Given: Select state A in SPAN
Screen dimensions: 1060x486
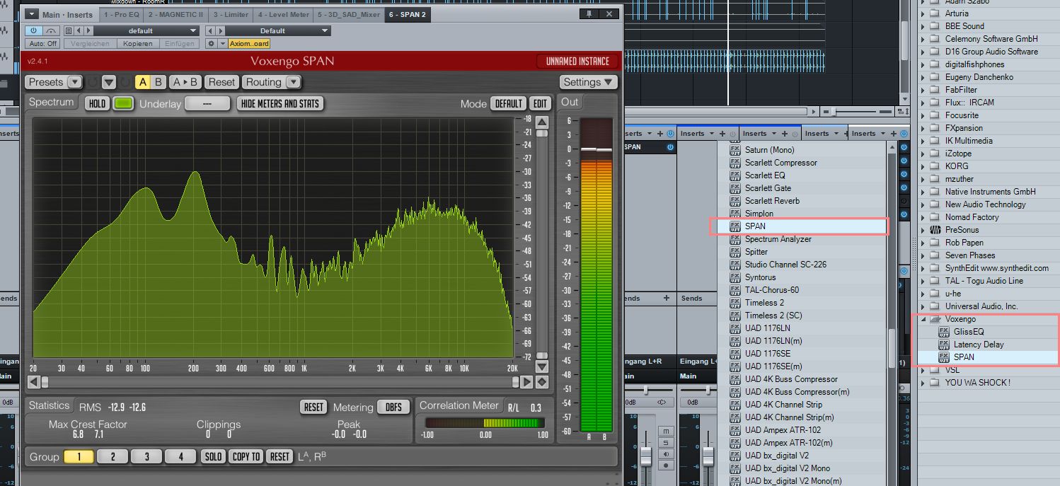Looking at the screenshot, I should (143, 82).
